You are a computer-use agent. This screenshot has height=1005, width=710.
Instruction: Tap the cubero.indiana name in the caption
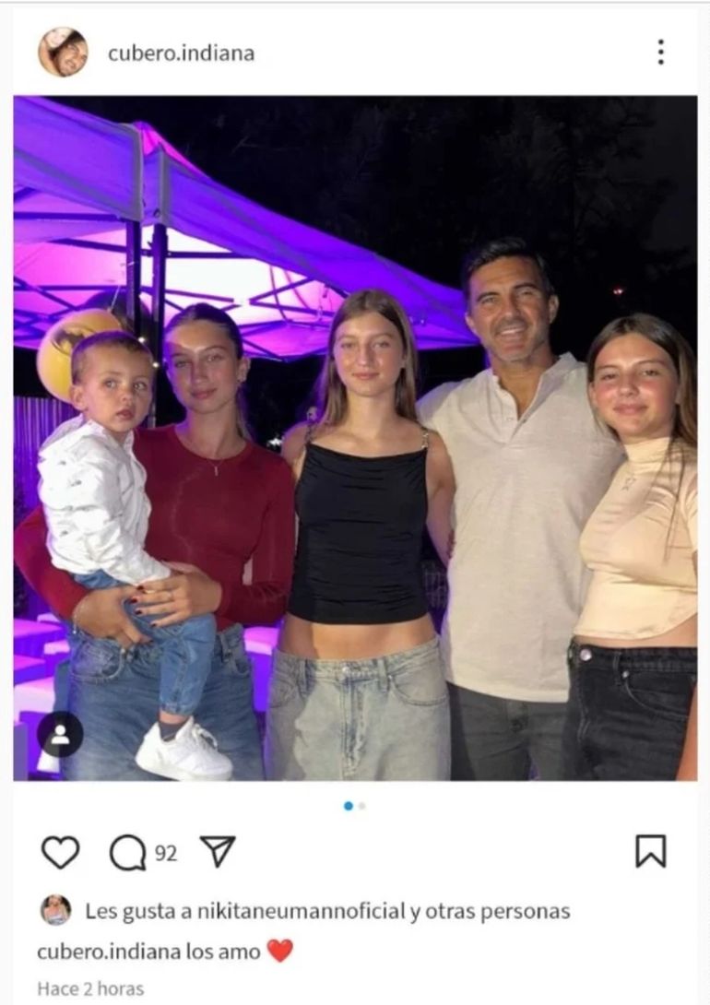[110, 952]
